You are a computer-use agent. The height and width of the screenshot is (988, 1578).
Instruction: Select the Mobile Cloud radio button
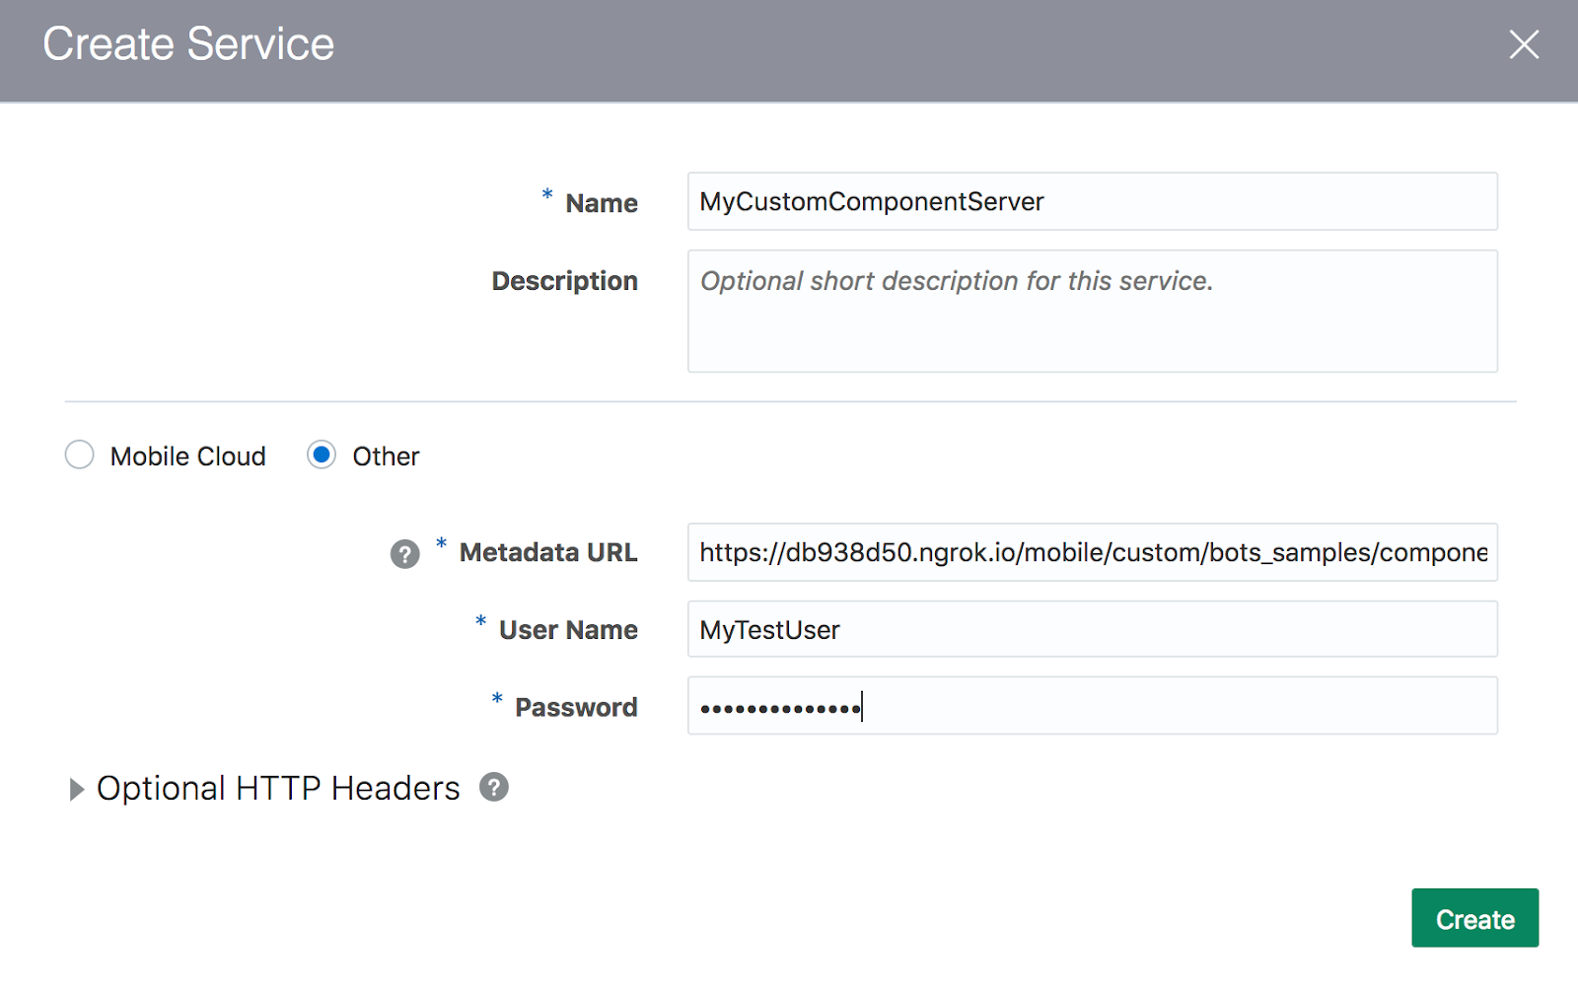coord(79,455)
